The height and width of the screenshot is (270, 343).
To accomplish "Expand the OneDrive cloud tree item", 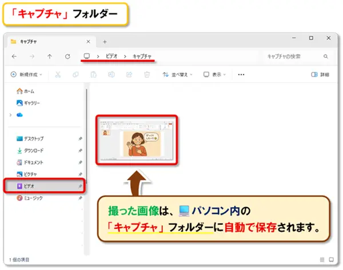I will click(11, 115).
